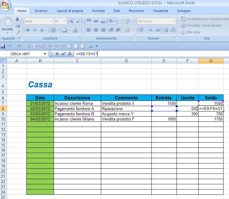Toggle italic (C) formatting
Screen dimensions: 229x199
pos(35,30)
